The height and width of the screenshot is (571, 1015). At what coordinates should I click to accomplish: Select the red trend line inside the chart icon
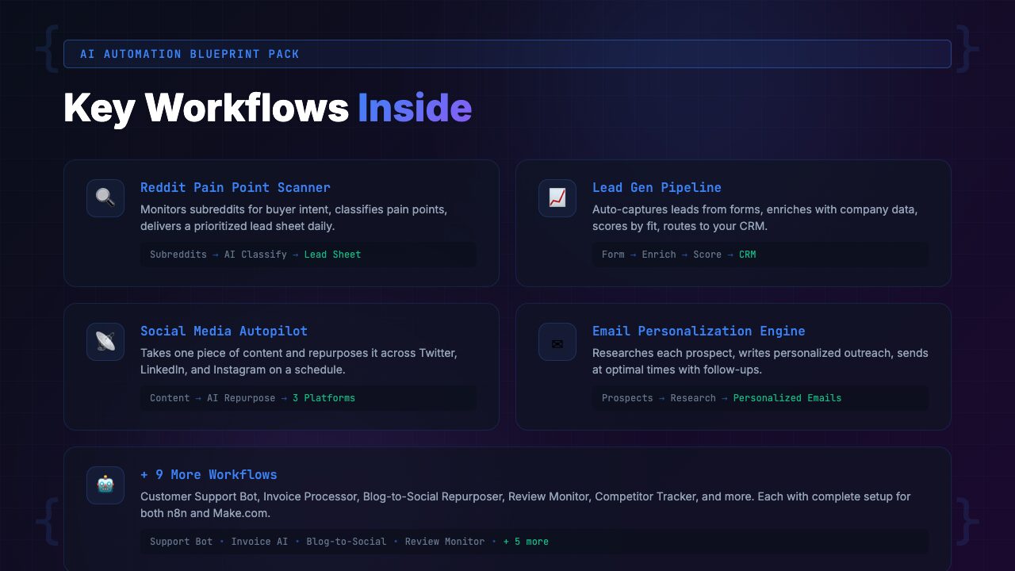557,199
